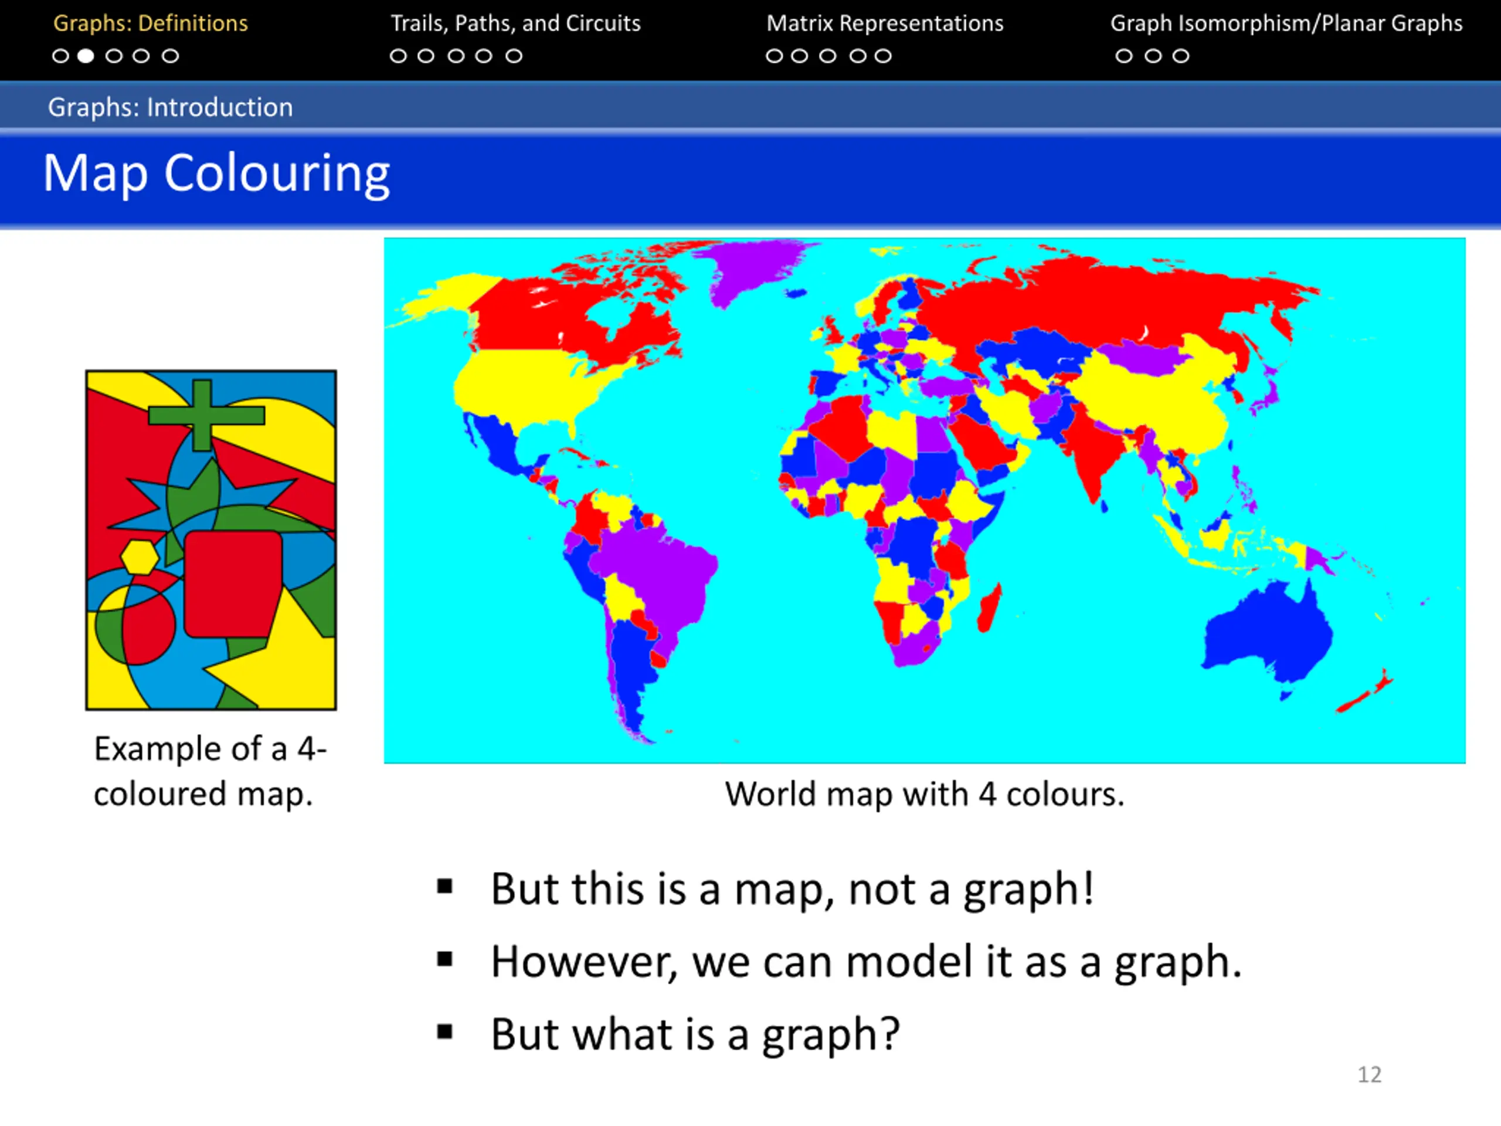Open Trails, Paths, and Circuits section
1501x1126 pixels.
coord(516,24)
